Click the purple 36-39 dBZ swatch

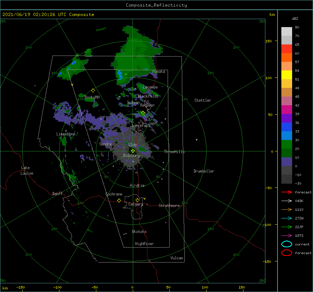coord(287,118)
